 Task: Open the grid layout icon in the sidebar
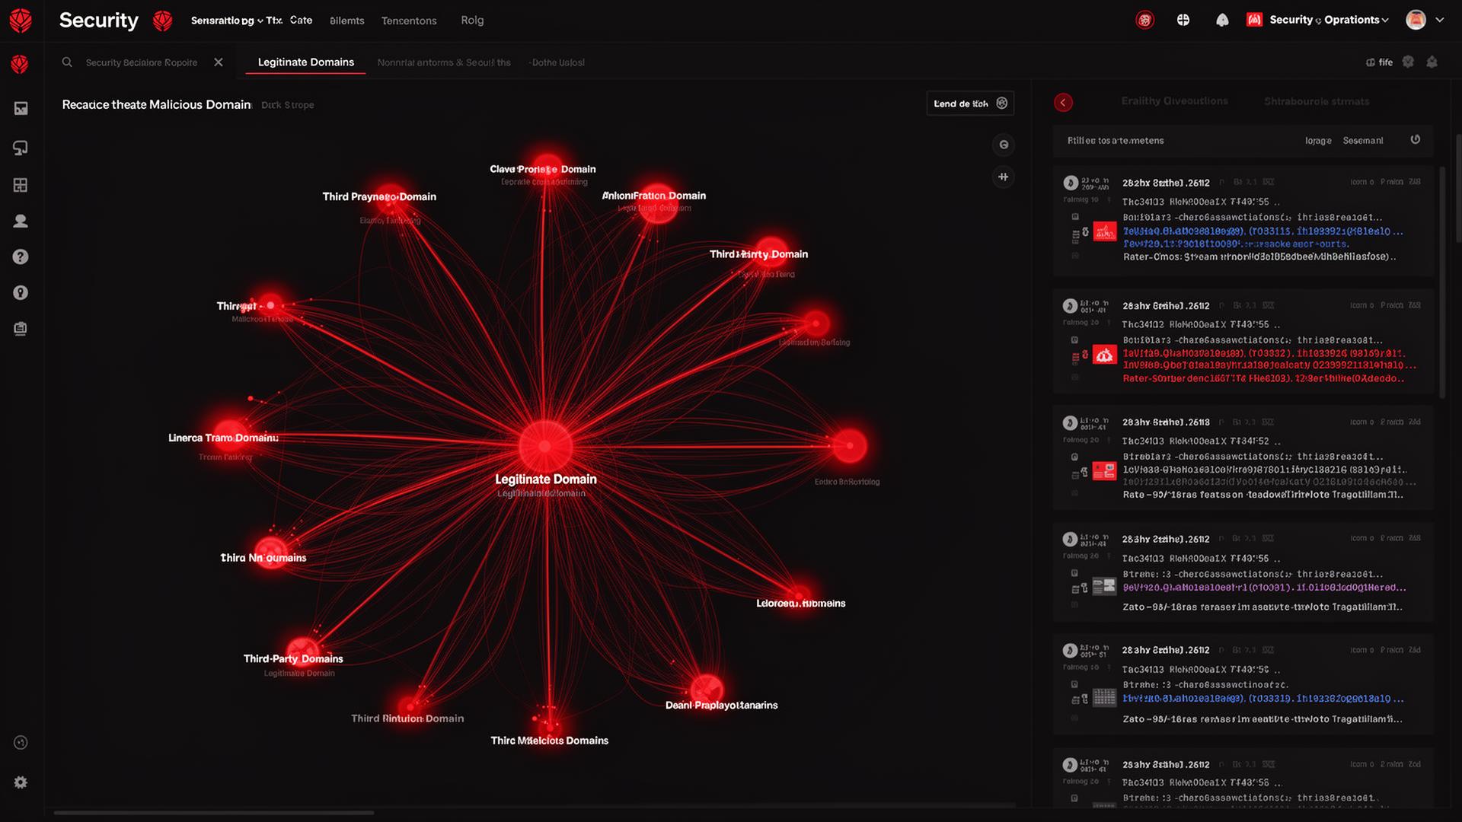pos(21,185)
